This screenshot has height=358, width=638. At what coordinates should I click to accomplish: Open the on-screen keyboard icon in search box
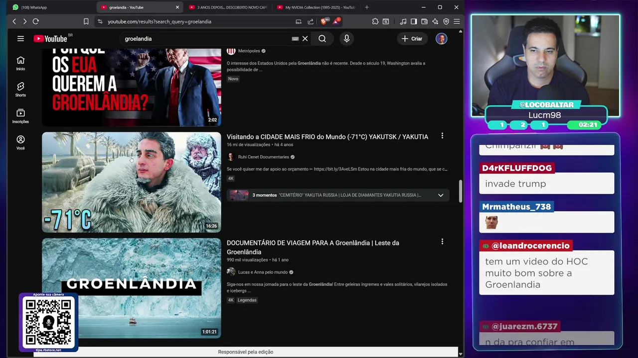coord(295,38)
